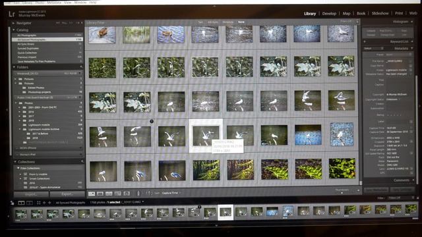The height and width of the screenshot is (237, 422).
Task: Go to the Book module
Action: click(361, 13)
